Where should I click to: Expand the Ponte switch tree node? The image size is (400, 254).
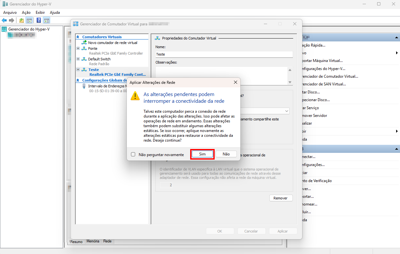pyautogui.click(x=78, y=48)
